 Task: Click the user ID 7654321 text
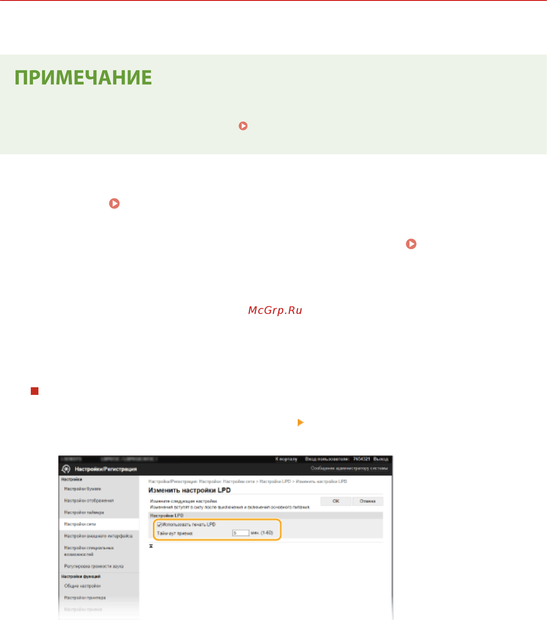pos(361,459)
